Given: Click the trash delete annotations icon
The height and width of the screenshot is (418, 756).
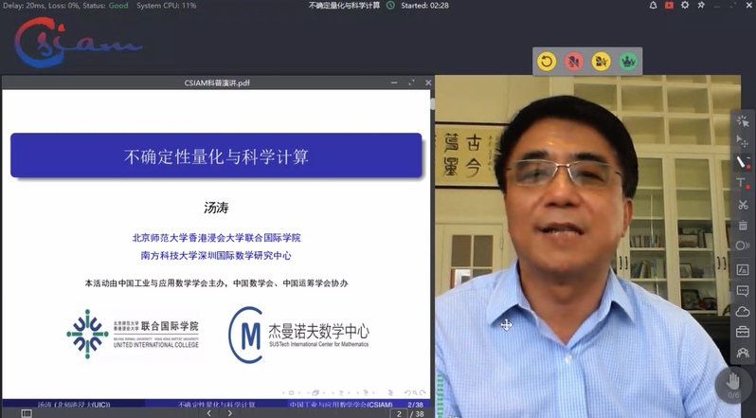Looking at the screenshot, I should point(743,226).
